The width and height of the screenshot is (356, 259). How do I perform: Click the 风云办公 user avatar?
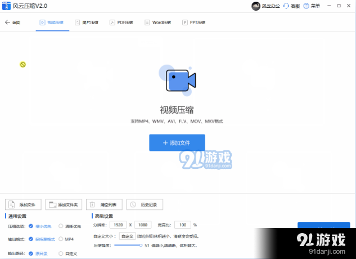pos(256,6)
